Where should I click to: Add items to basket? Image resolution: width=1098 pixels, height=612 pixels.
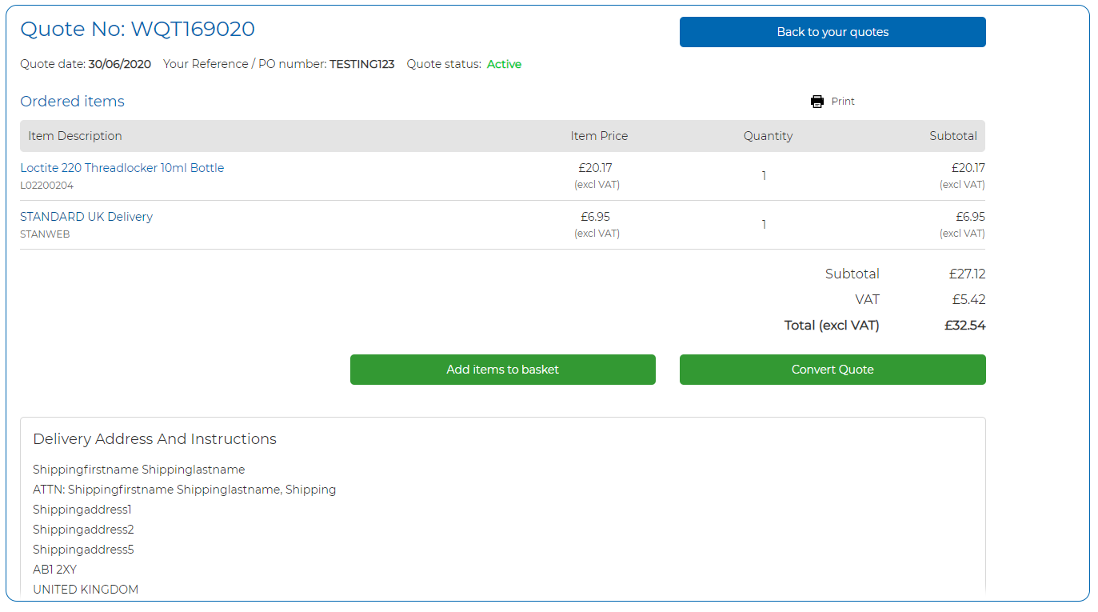point(503,370)
